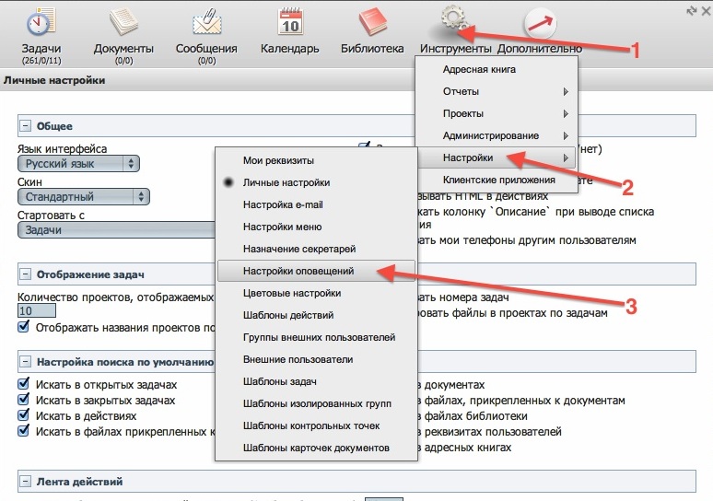Screen dimensions: 713x501
Task: Open the Документы papers icon
Action: pyautogui.click(x=123, y=22)
